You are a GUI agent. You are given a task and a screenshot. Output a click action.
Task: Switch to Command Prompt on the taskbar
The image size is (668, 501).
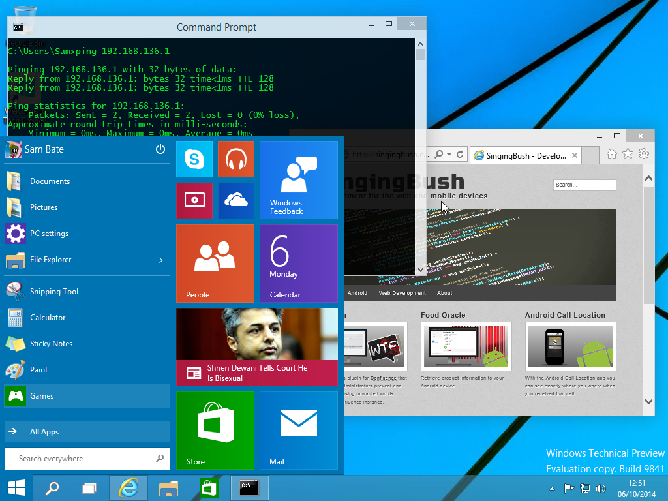point(249,488)
